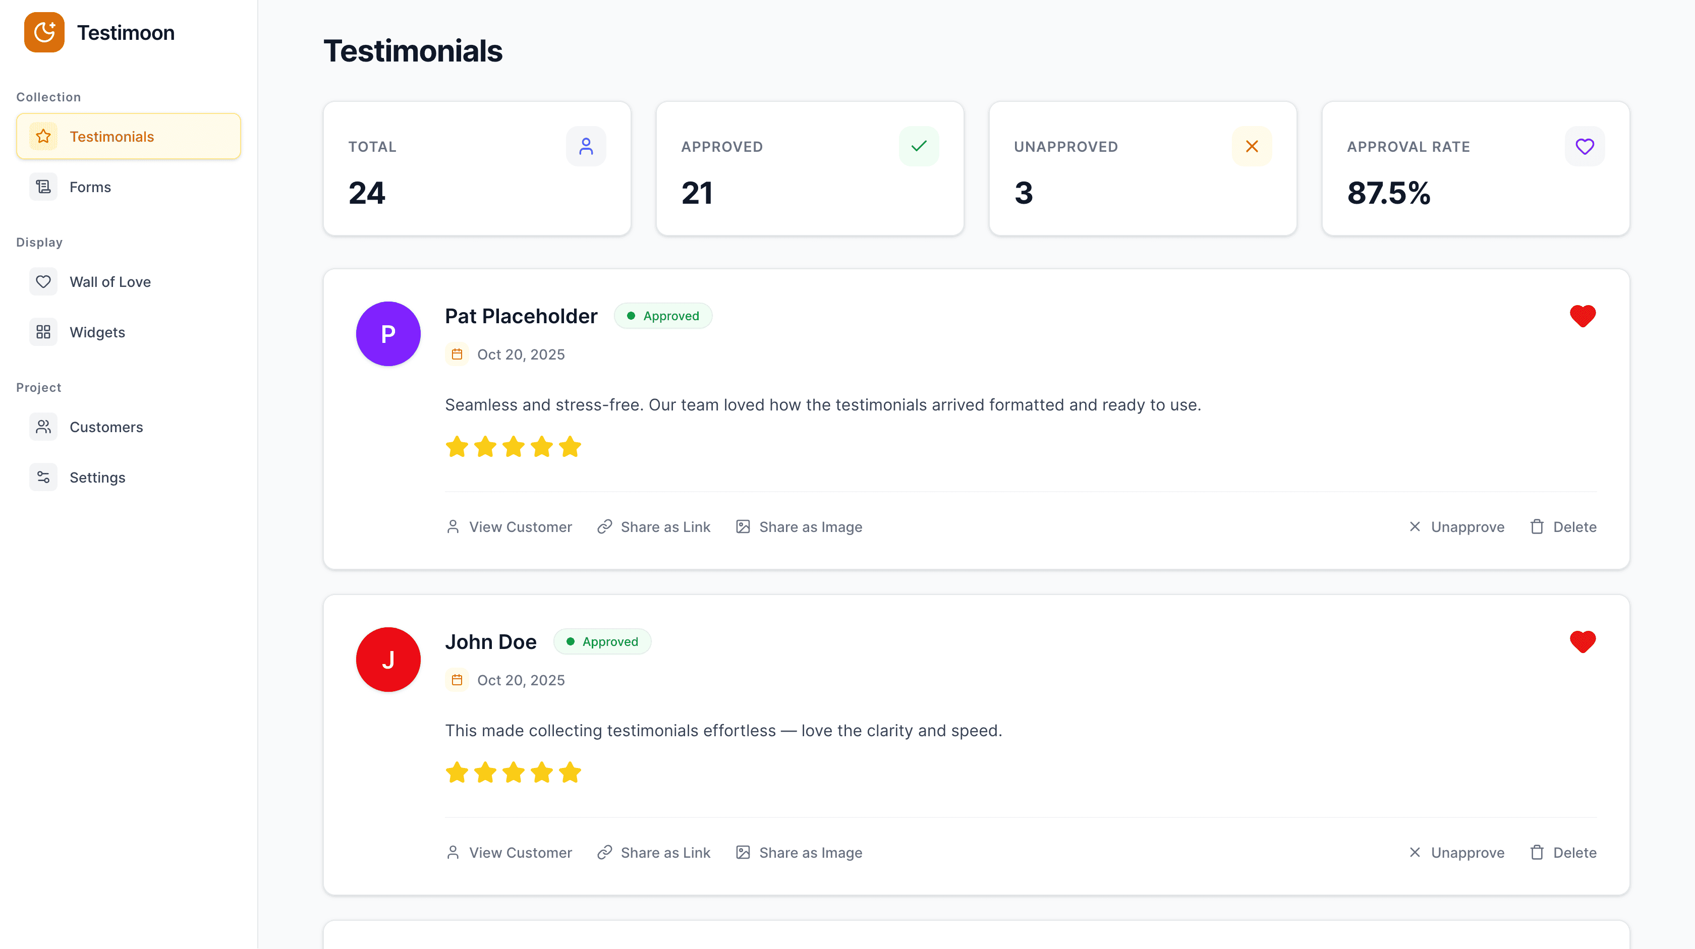
Task: Click the calendar icon beside Pat's date
Action: click(458, 354)
